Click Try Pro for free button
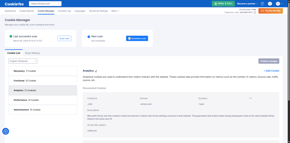The width and height of the screenshot is (290, 143). click(x=270, y=11)
